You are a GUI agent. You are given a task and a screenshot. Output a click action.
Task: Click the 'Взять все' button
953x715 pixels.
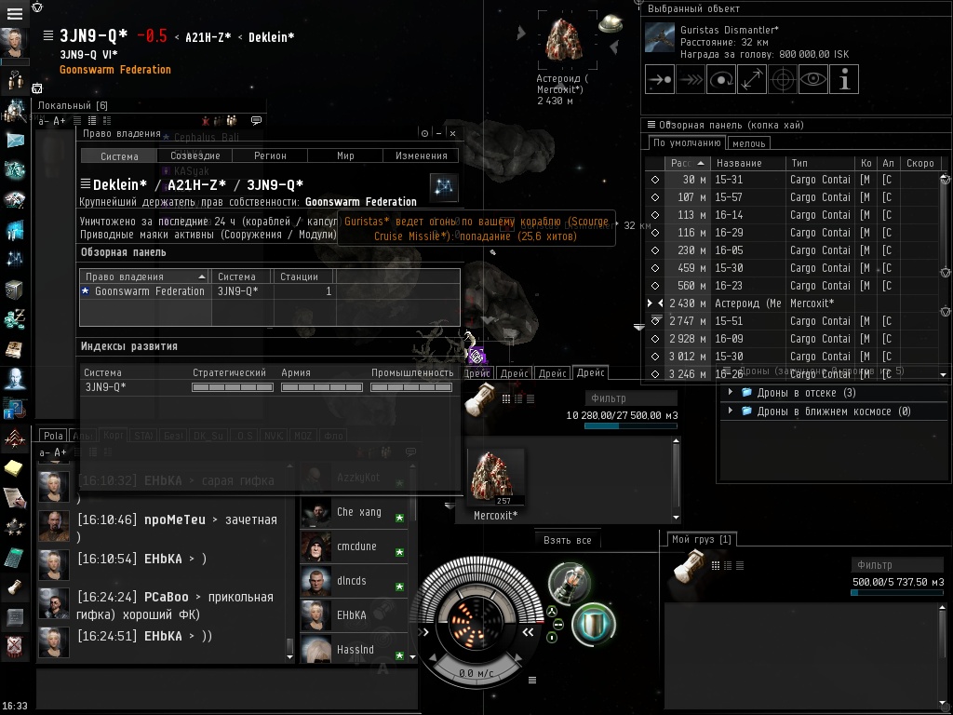(x=567, y=540)
